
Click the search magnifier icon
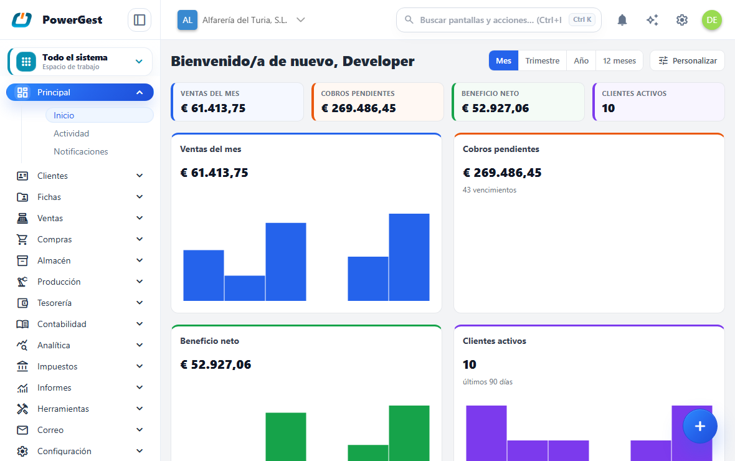coord(409,20)
